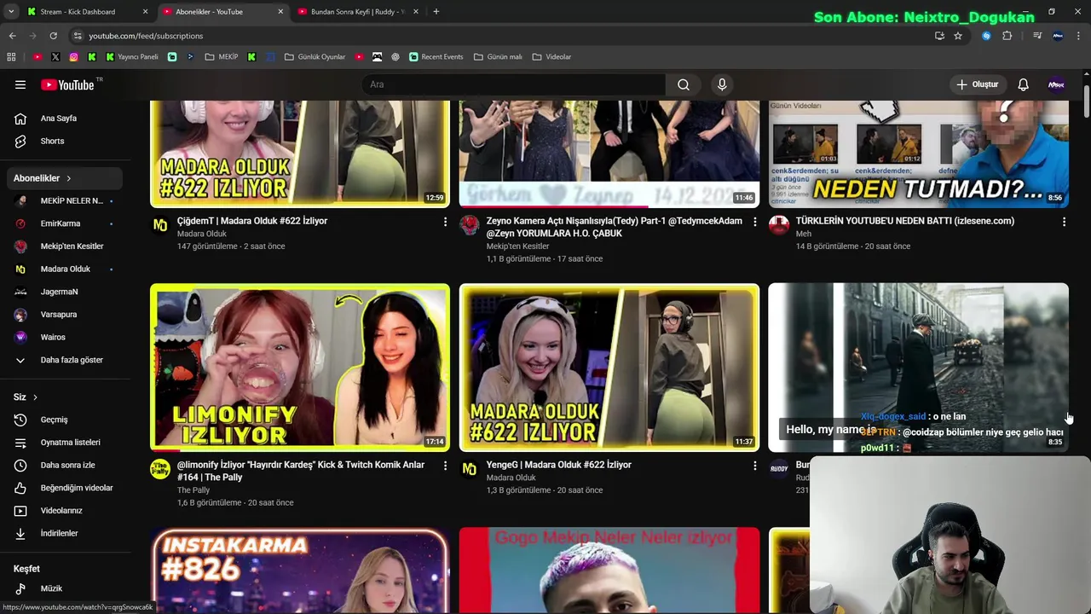Screen dimensions: 1091x614
Task: Click Madara Olduk avatar beside YengeG video
Action: click(x=470, y=469)
